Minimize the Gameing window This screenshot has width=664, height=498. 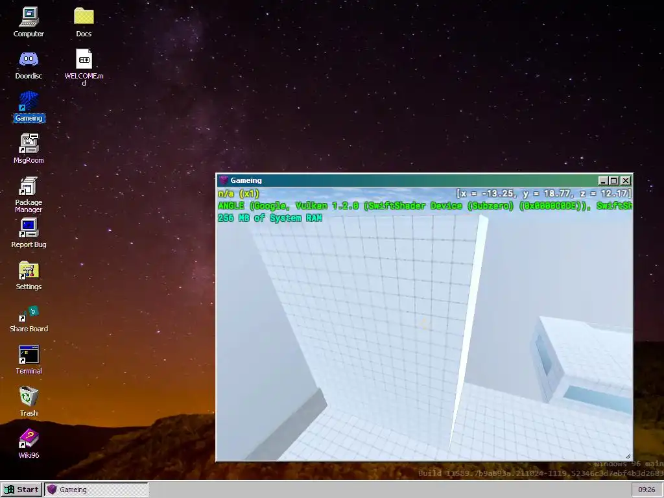[604, 181]
